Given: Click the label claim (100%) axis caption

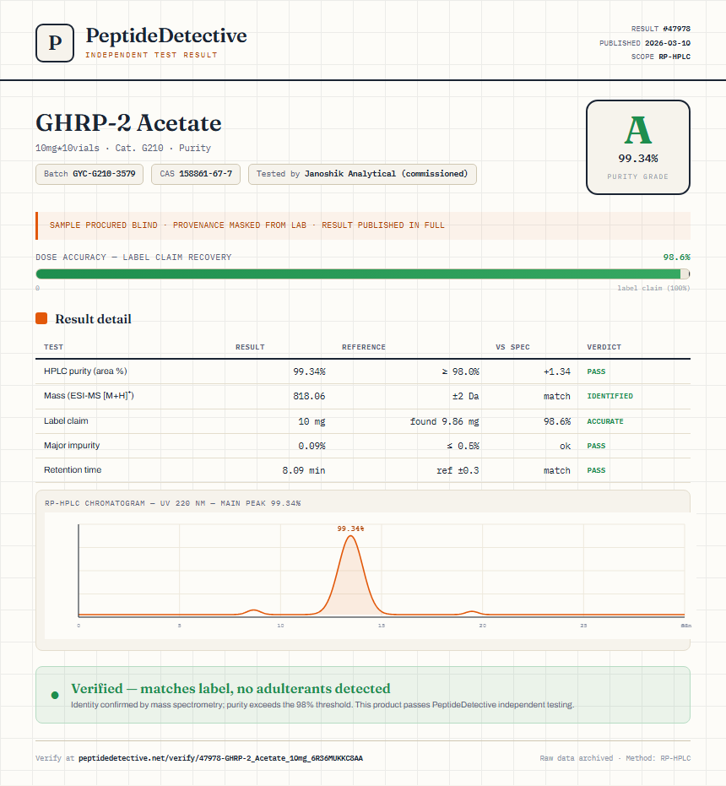Looking at the screenshot, I should (x=653, y=288).
